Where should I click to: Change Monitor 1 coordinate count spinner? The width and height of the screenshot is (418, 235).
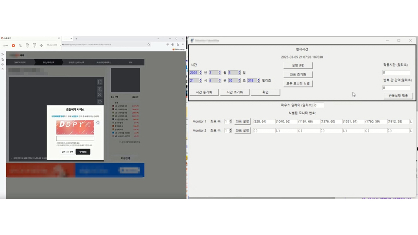coord(230,121)
